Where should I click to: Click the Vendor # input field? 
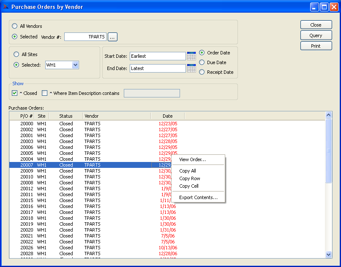pos(85,37)
